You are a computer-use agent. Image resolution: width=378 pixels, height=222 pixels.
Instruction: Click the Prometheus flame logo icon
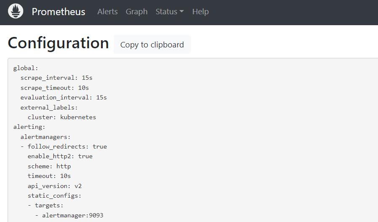point(16,11)
